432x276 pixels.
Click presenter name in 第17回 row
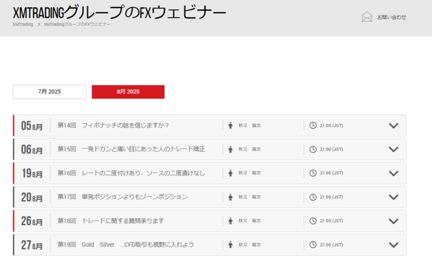point(249,197)
